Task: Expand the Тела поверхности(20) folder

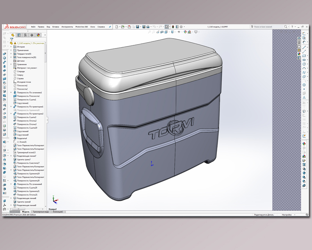Action: point(11,57)
